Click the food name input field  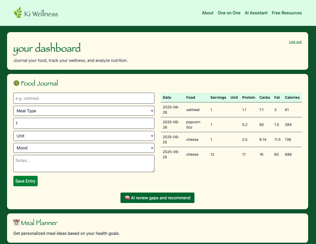coord(84,98)
